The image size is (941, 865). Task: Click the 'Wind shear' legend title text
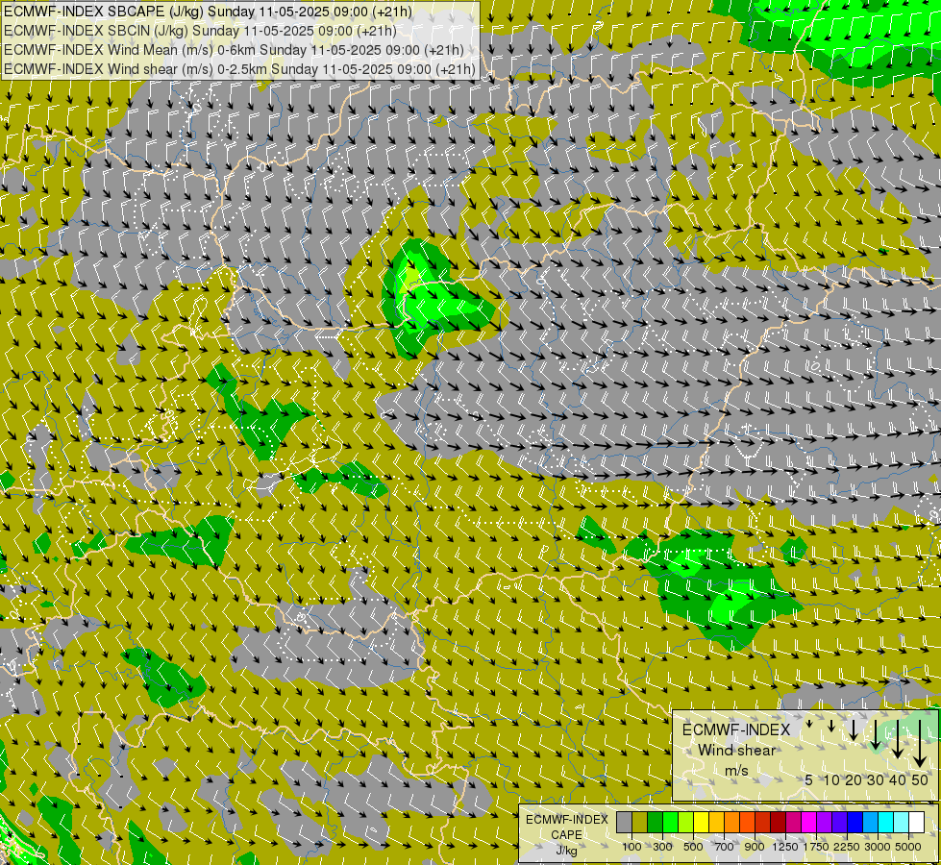point(736,751)
